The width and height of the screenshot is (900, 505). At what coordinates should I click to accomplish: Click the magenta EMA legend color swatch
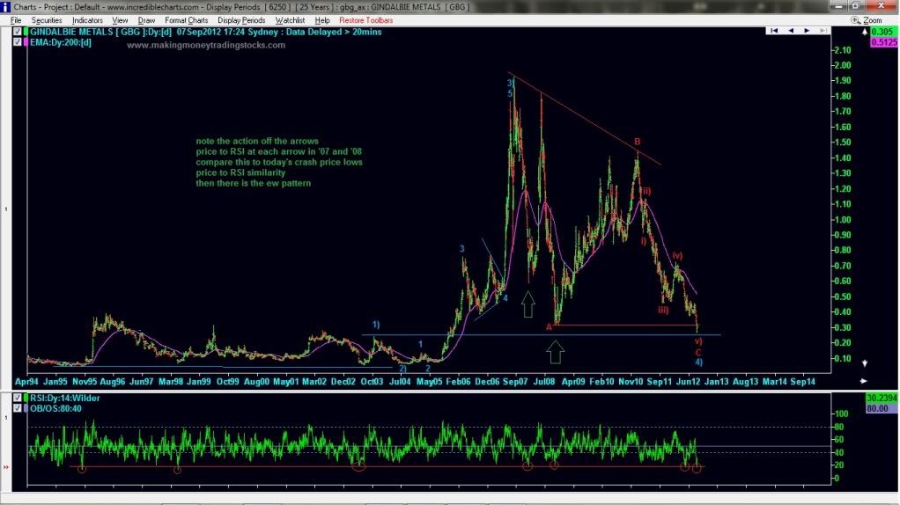(26, 42)
